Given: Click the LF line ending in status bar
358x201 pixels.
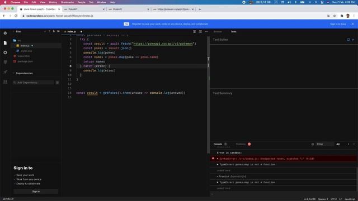Looking at the screenshot, I should (341, 199).
